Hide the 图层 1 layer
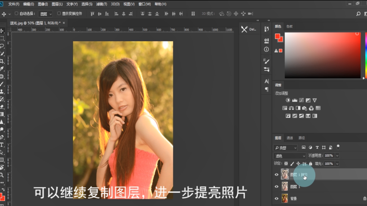 pyautogui.click(x=277, y=187)
